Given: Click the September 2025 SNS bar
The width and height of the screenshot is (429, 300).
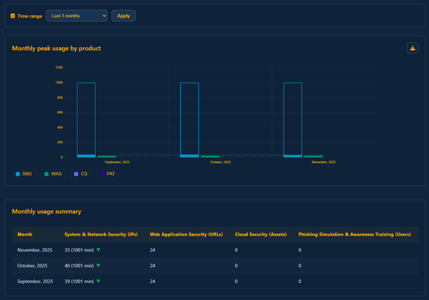Looking at the screenshot, I should 86,120.
